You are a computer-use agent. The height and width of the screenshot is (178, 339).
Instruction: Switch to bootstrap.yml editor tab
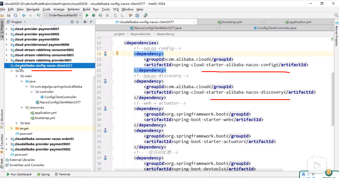pyautogui.click(x=232, y=22)
